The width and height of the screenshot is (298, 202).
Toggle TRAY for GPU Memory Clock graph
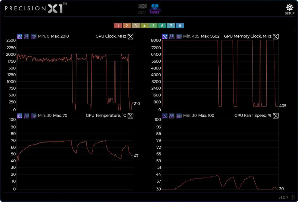click(x=179, y=37)
